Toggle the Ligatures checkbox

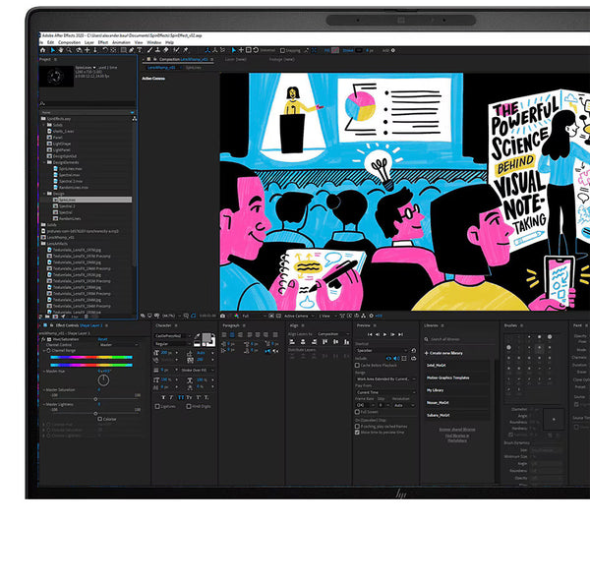157,406
